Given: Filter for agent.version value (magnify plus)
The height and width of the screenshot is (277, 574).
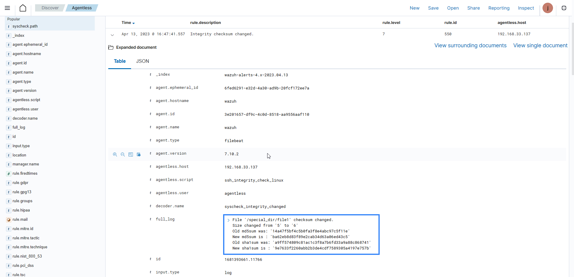Looking at the screenshot, I should pos(115,155).
